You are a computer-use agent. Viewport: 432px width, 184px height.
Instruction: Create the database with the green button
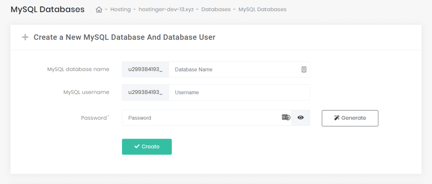pos(147,147)
